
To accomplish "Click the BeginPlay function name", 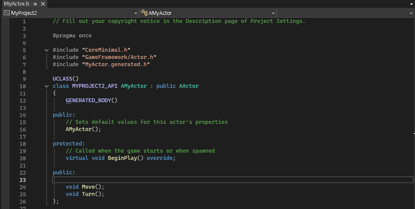I will click(122, 158).
